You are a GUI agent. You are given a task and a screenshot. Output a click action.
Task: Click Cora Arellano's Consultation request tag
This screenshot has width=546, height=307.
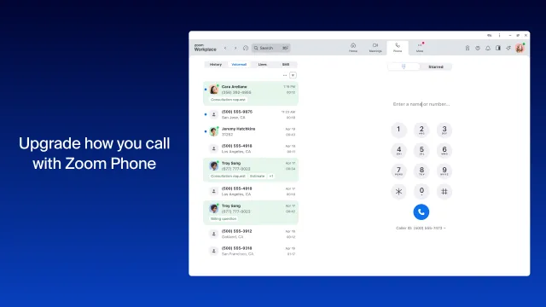228,100
